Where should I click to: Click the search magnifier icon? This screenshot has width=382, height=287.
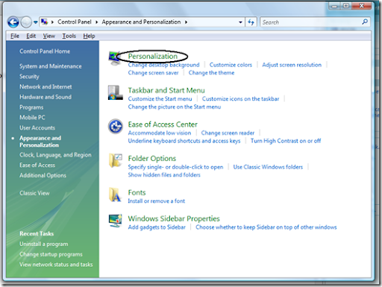pos(365,22)
